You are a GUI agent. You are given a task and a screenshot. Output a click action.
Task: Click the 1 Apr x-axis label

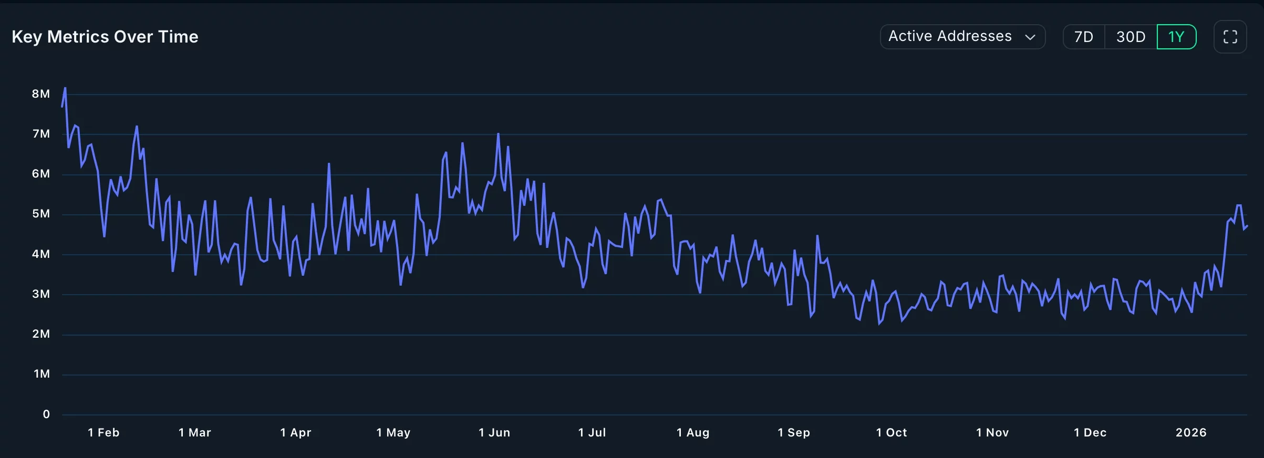(296, 432)
